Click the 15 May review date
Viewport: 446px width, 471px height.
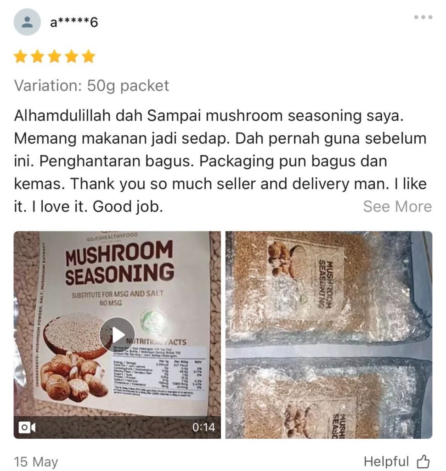coord(36,461)
